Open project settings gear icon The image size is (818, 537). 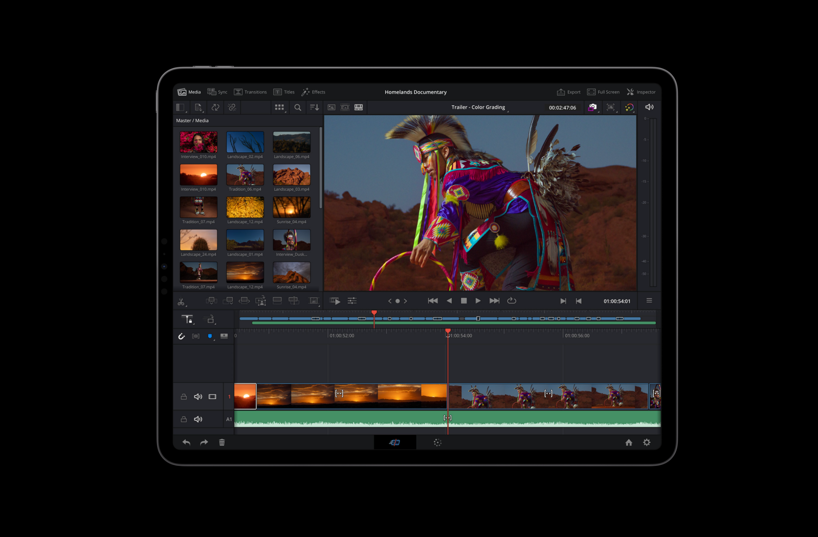647,442
